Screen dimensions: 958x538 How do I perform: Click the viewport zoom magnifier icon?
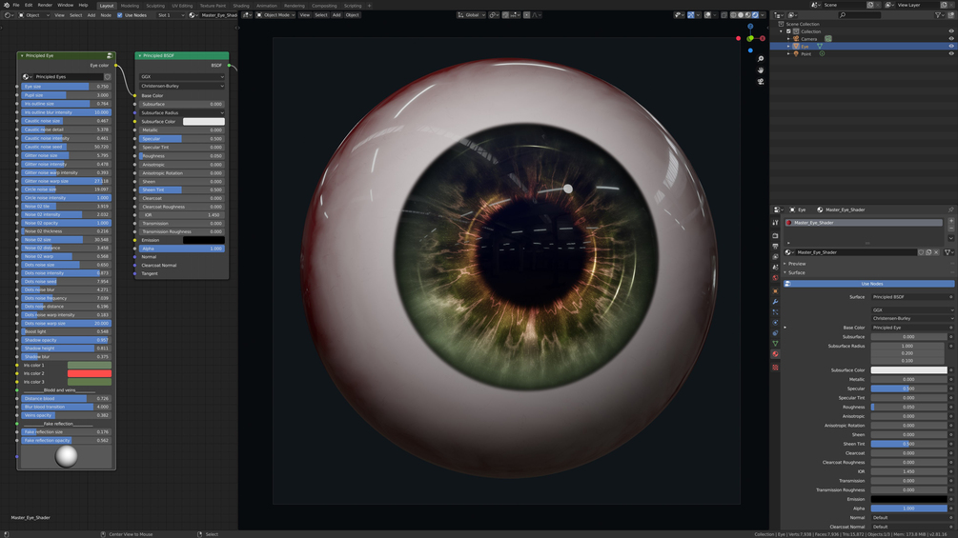coord(761,59)
